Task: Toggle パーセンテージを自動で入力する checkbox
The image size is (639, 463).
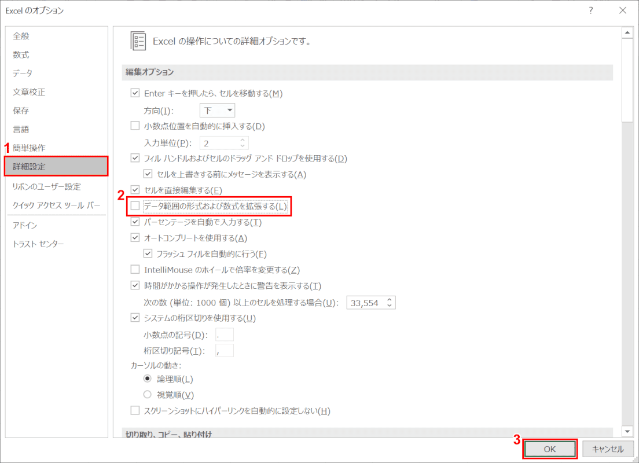Action: 135,222
